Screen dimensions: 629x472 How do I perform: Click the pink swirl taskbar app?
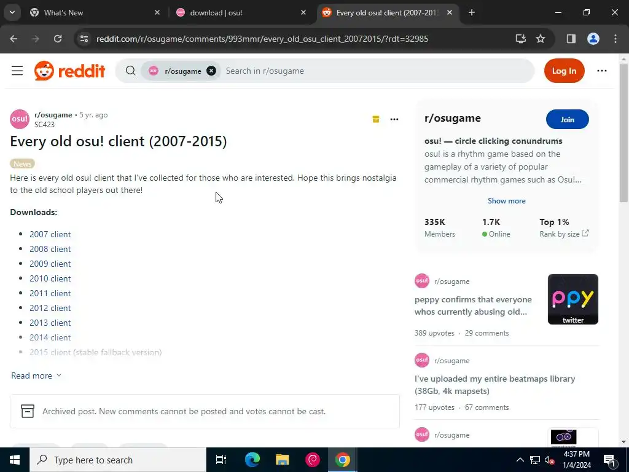[313, 460]
